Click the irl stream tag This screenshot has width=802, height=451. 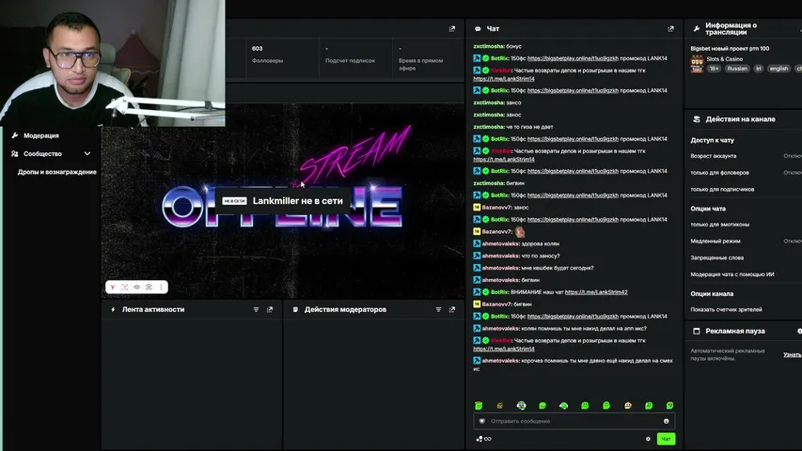coord(759,69)
